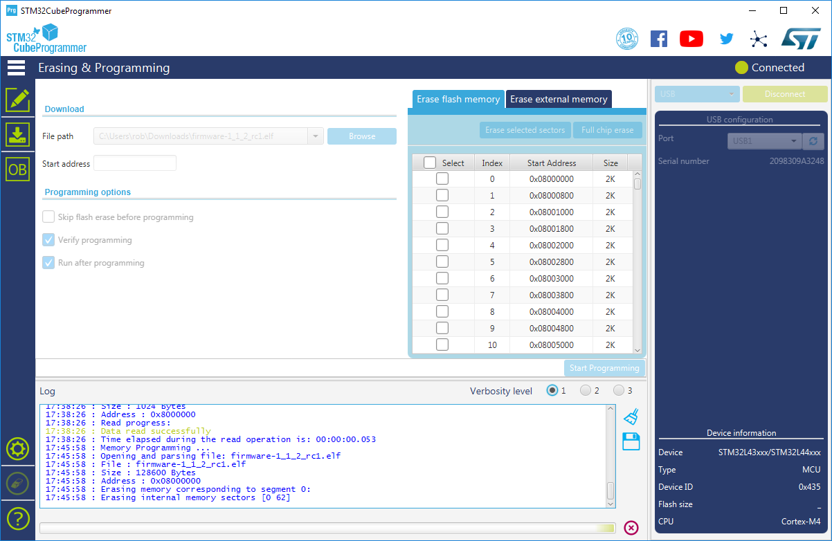
Task: Toggle Run after programming checkbox
Action: point(48,262)
